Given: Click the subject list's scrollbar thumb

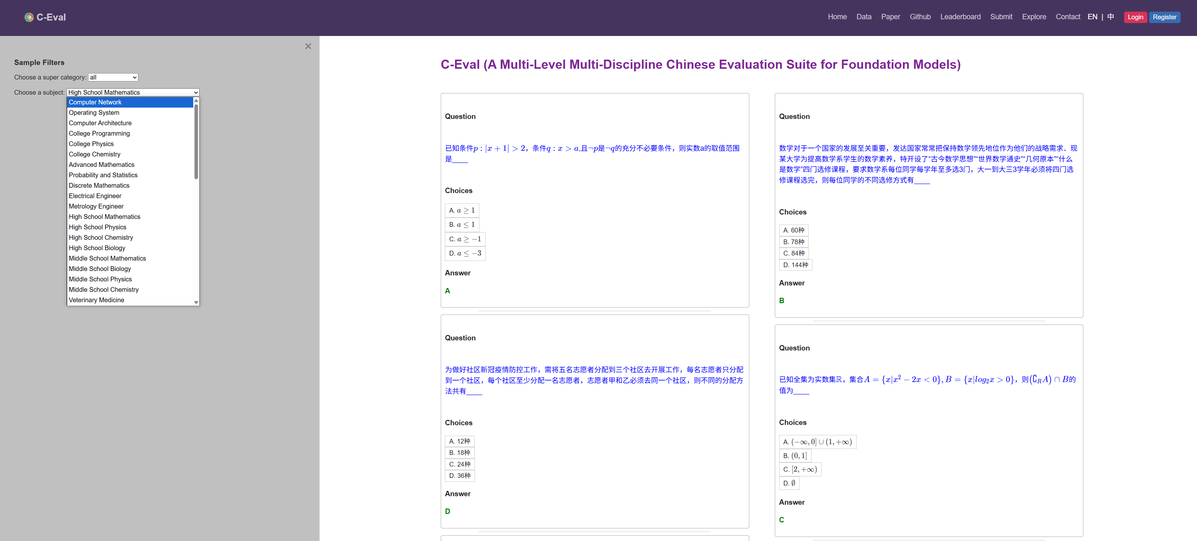Looking at the screenshot, I should (x=196, y=142).
